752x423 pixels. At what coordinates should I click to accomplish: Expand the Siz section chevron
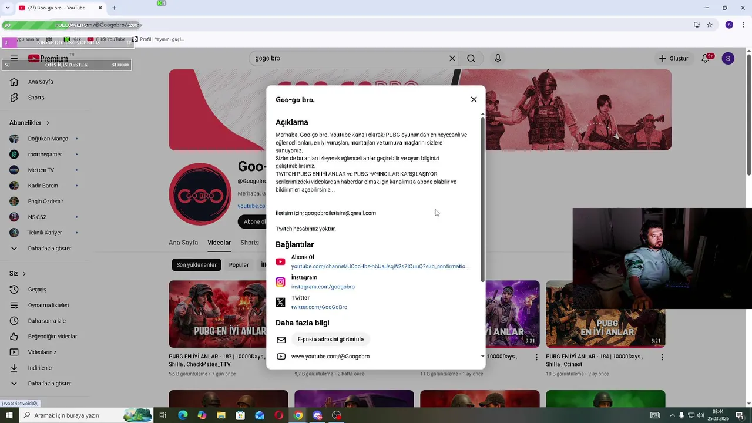point(24,274)
